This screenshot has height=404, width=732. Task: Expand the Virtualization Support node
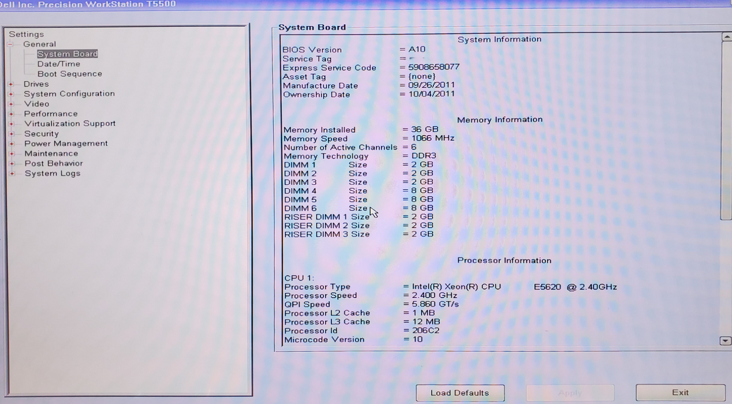coord(10,124)
